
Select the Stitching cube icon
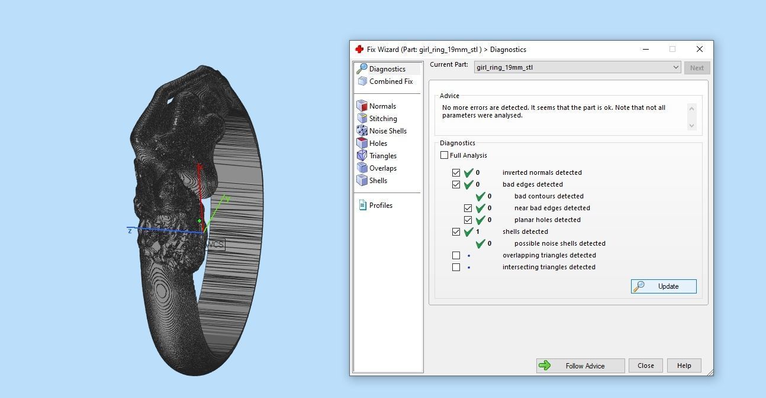(362, 118)
